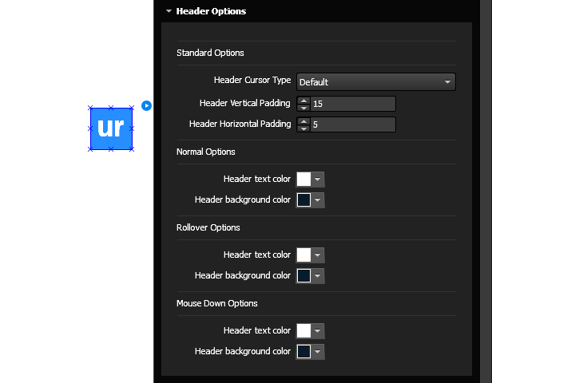
Task: Click the 'Header Cursor Type' label
Action: coord(252,80)
